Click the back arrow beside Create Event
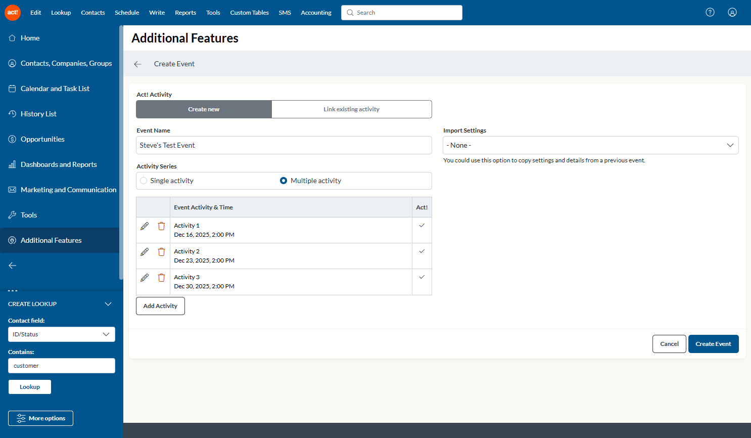Viewport: 751px width, 438px height. pos(137,64)
